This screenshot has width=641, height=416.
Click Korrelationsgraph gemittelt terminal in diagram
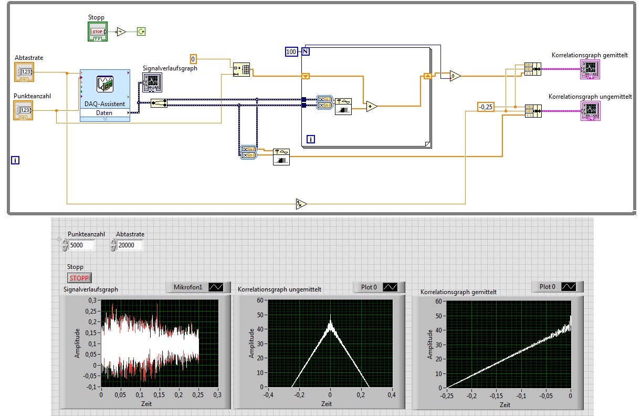pos(590,69)
